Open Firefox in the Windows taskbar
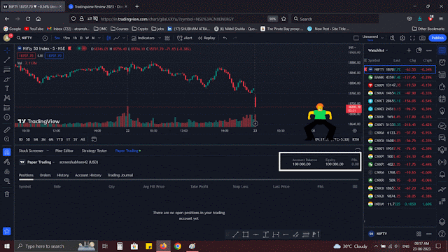 (163, 246)
